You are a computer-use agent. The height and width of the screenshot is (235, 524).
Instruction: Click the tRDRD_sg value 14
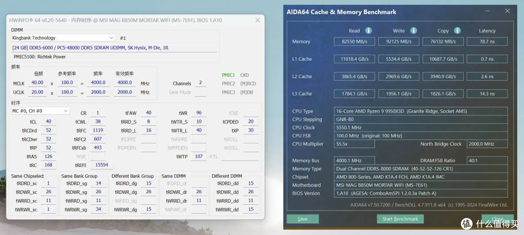point(98,183)
